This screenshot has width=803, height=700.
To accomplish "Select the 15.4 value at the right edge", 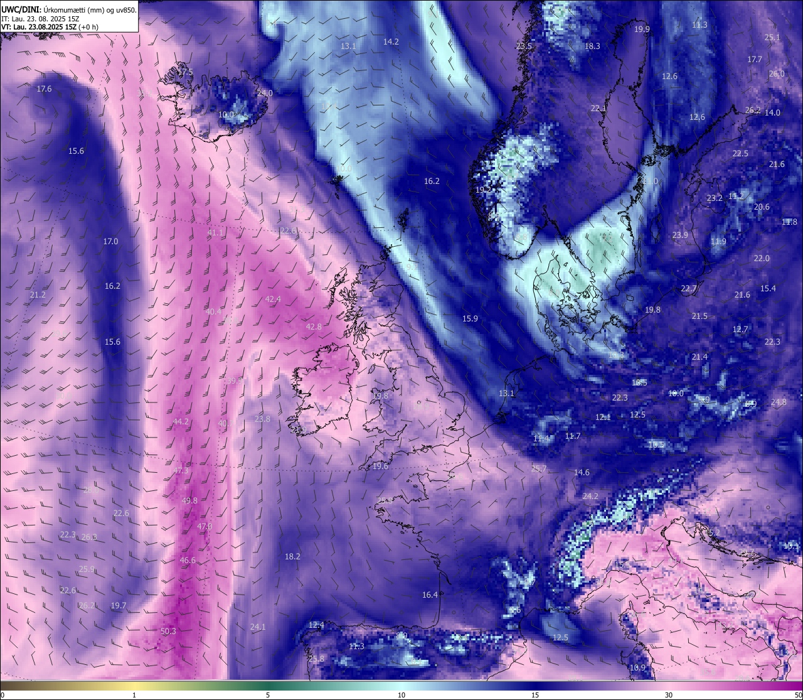I will tap(768, 289).
